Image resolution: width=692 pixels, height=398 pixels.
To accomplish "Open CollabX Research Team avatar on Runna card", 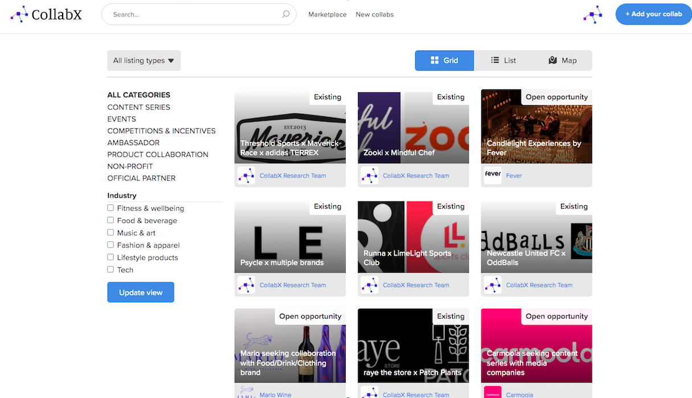I will (369, 285).
